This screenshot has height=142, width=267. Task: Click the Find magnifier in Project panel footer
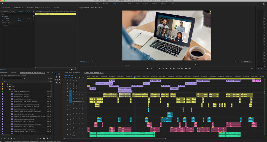click(x=41, y=138)
